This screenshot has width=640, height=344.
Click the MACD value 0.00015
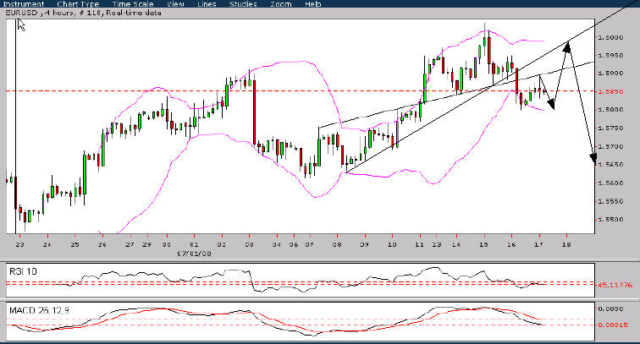click(x=613, y=325)
